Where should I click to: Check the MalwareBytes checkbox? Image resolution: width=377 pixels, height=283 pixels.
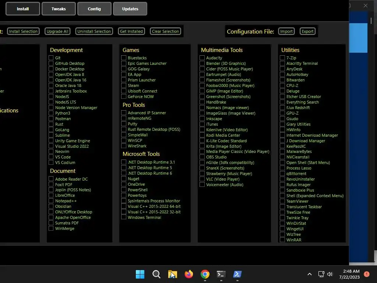click(282, 151)
